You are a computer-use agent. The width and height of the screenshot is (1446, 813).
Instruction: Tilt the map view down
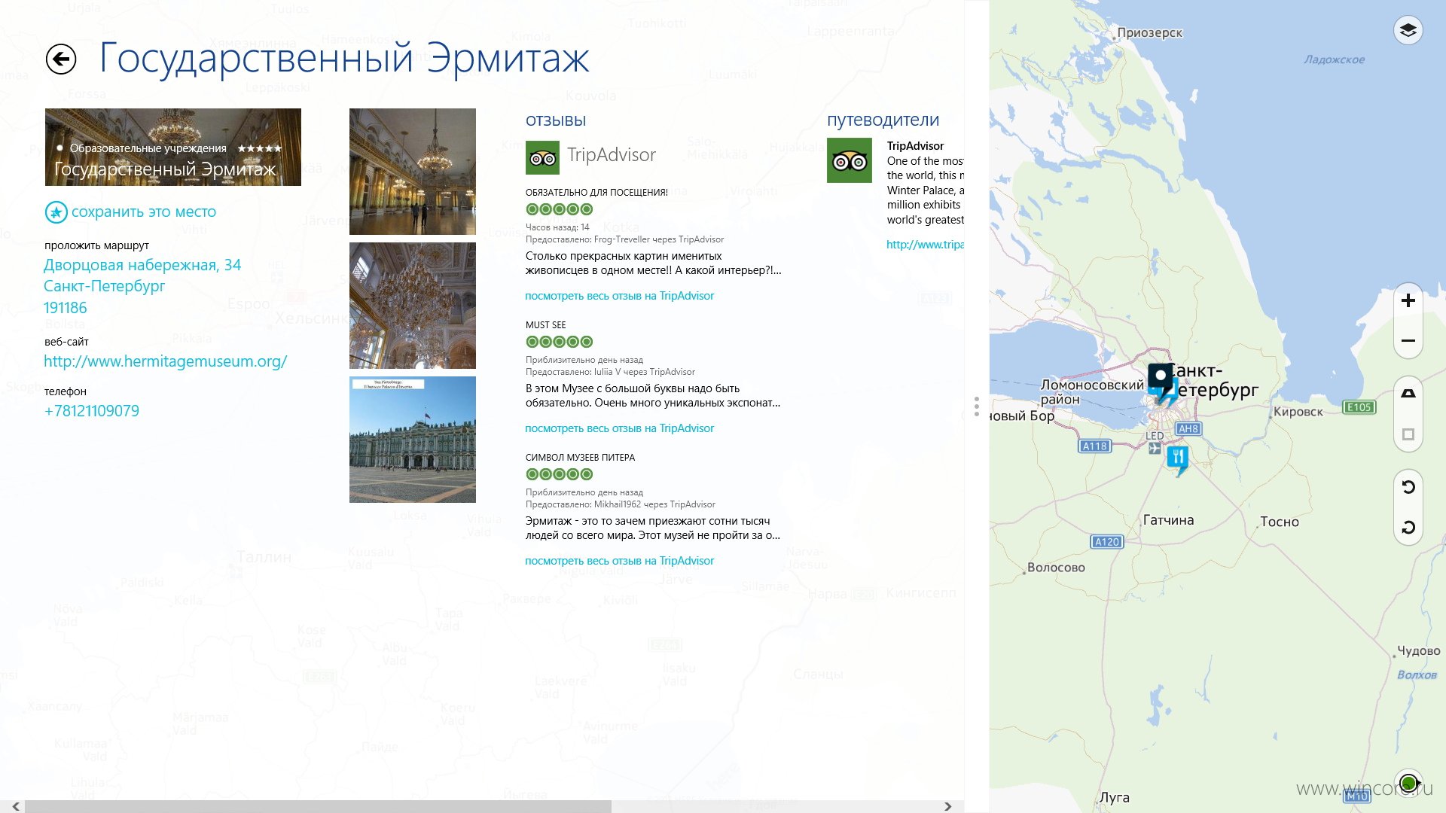(x=1408, y=434)
